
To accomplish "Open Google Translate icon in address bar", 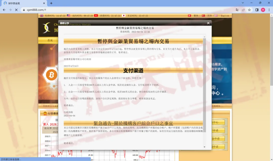I will point(237,10).
